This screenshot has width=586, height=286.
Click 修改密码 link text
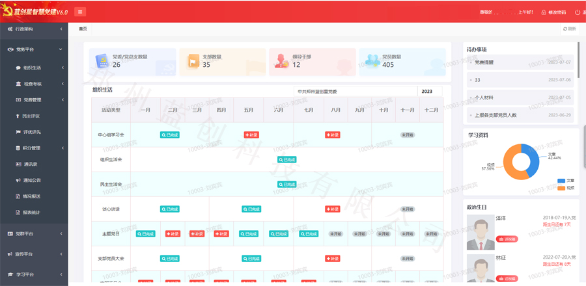[557, 12]
